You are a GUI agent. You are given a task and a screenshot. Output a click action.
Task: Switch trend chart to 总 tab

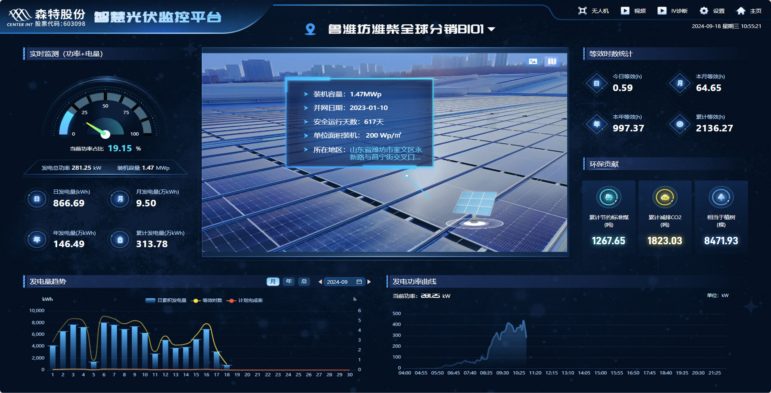tap(304, 281)
